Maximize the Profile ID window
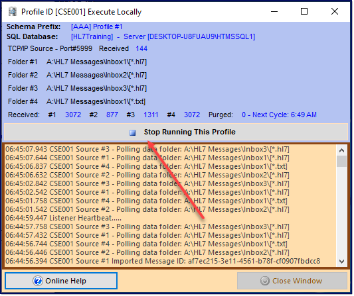The height and width of the screenshot is (296, 354). point(304,11)
